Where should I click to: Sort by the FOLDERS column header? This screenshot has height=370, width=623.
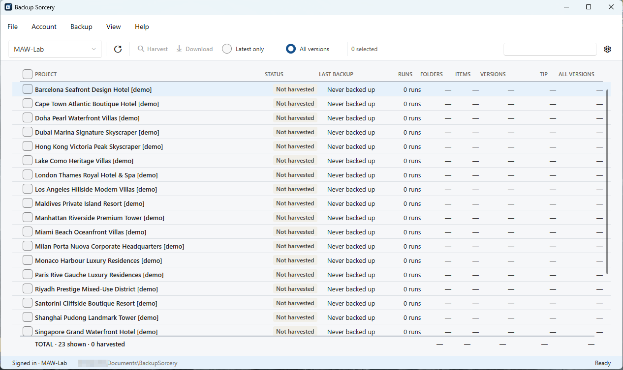pos(432,74)
